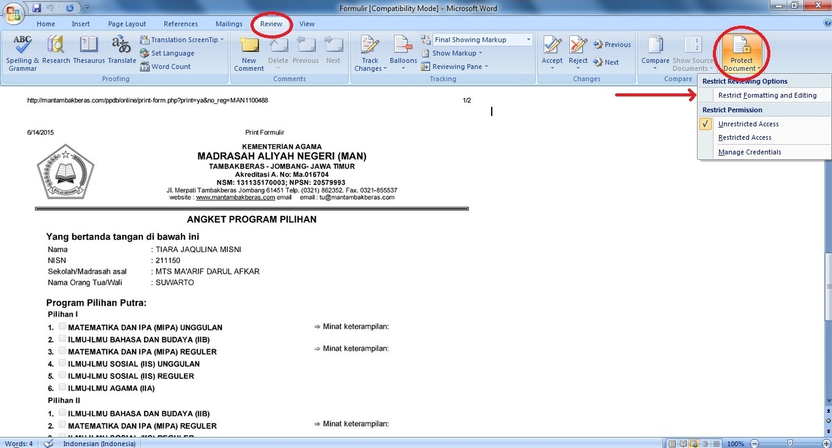The height and width of the screenshot is (448, 832).
Task: Click the Protect Document button
Action: (742, 54)
